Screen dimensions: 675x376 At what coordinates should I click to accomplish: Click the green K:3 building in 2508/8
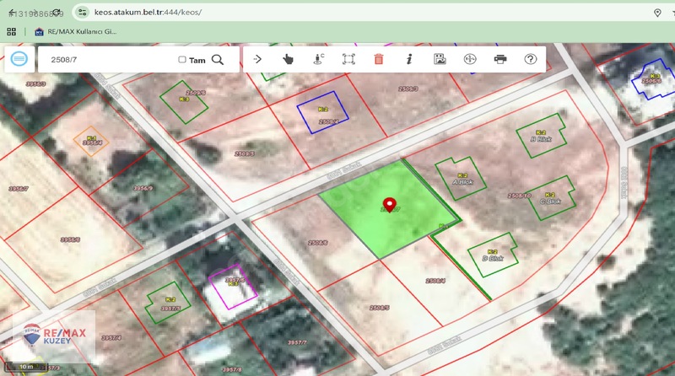pyautogui.click(x=184, y=102)
